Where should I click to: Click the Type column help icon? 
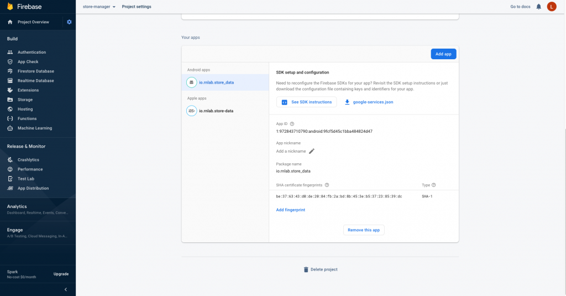coord(434,185)
